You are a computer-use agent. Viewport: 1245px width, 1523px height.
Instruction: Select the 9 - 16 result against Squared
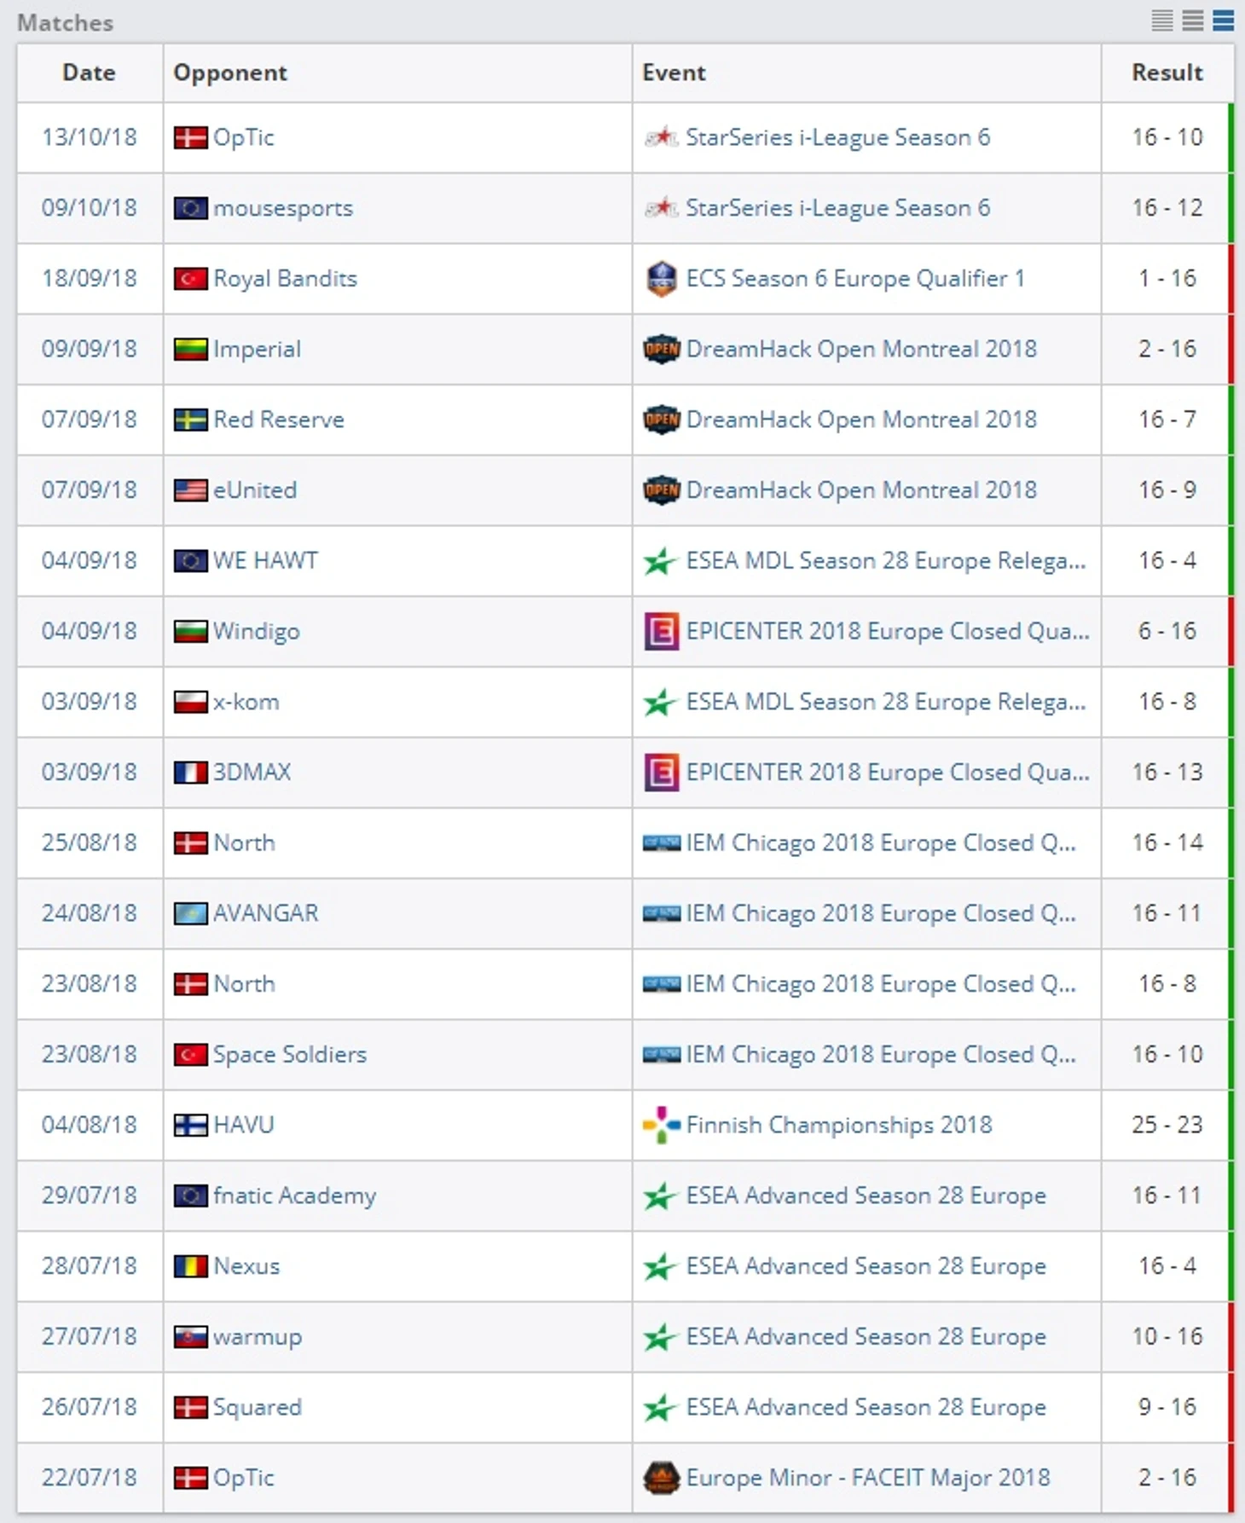point(1167,1408)
